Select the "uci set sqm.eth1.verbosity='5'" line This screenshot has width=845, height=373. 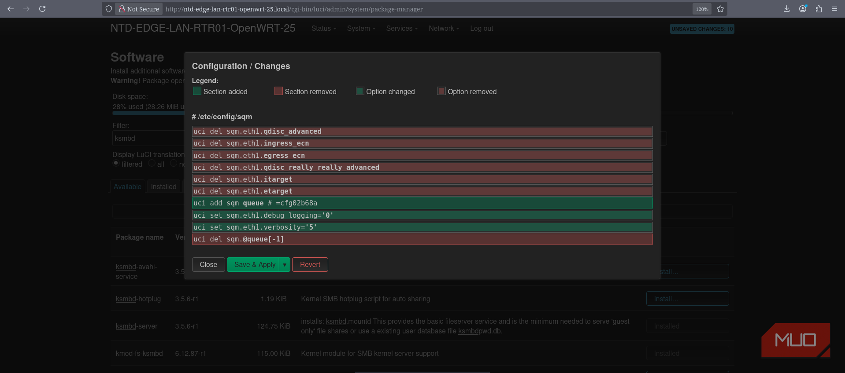tap(422, 227)
